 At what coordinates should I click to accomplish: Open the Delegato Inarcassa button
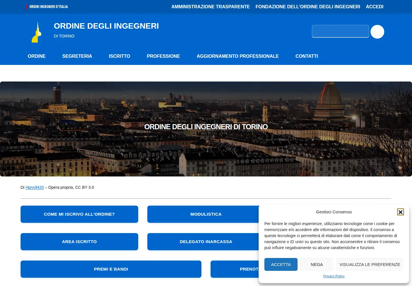tap(203, 242)
